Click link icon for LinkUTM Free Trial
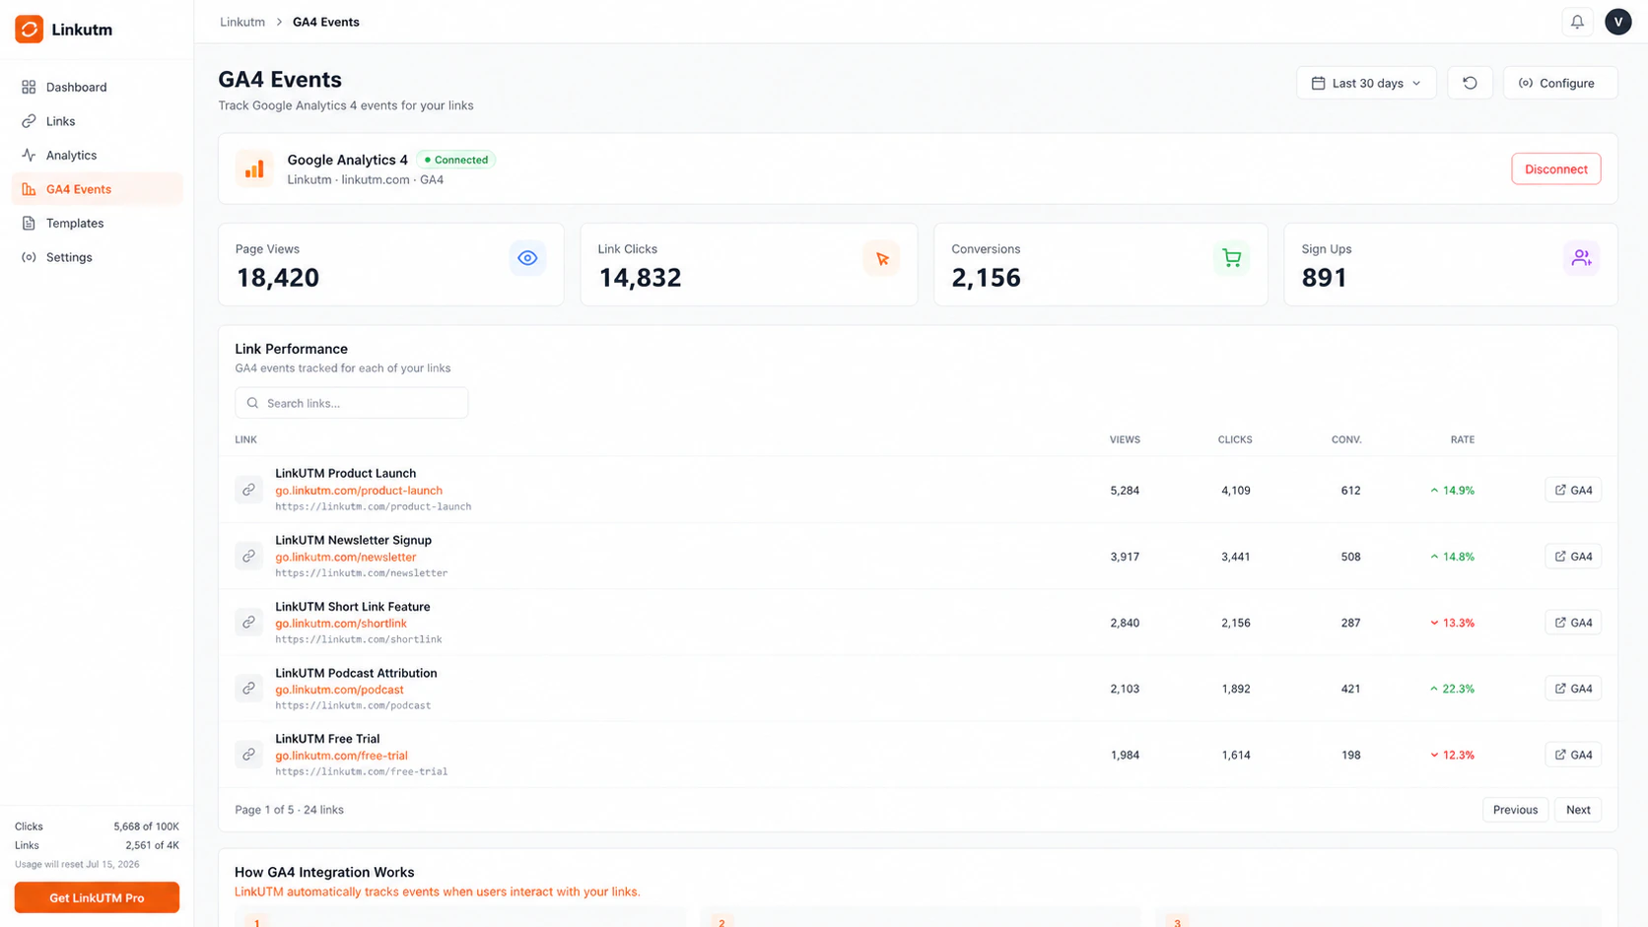 tap(248, 755)
